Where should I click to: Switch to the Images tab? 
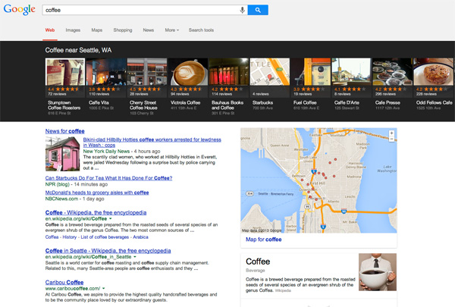point(73,30)
